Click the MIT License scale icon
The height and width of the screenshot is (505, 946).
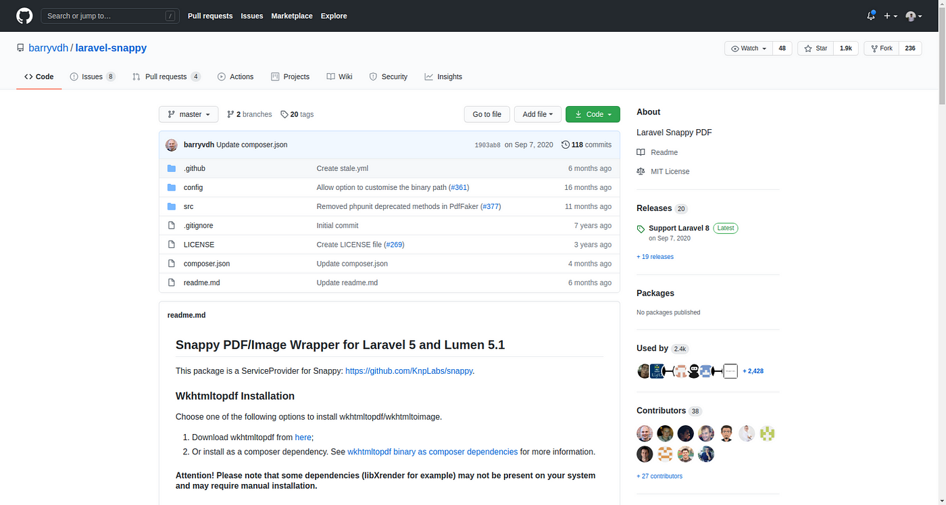tap(641, 171)
